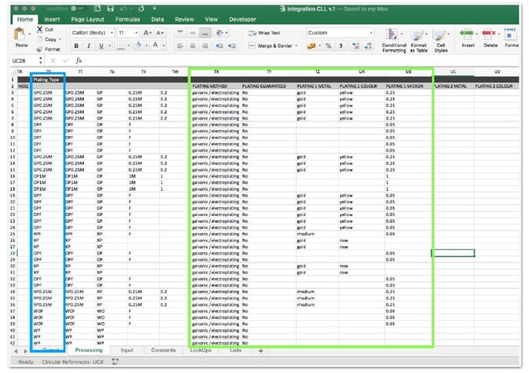Screen dimensions: 529x373
Task: Open the Developer tab
Action: (242, 19)
